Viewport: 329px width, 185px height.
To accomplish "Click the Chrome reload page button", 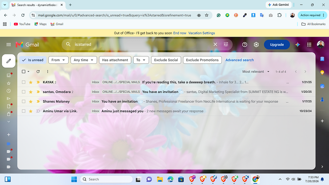I will 23,15.
